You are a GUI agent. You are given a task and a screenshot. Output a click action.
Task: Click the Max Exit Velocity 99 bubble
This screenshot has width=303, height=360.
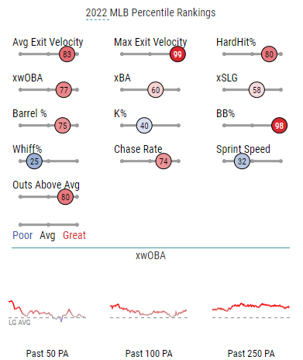tap(177, 54)
